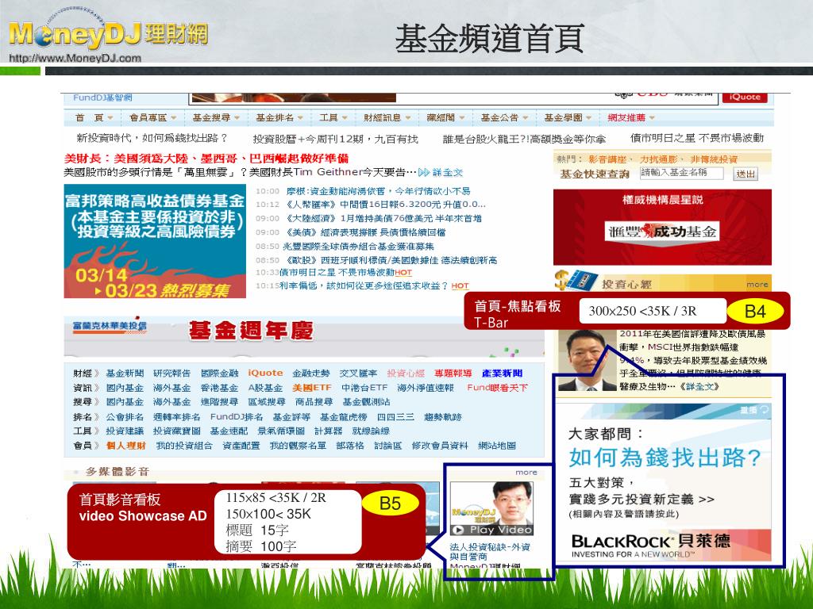Open the 基金搜尋 menu
The image size is (813, 609).
216,118
